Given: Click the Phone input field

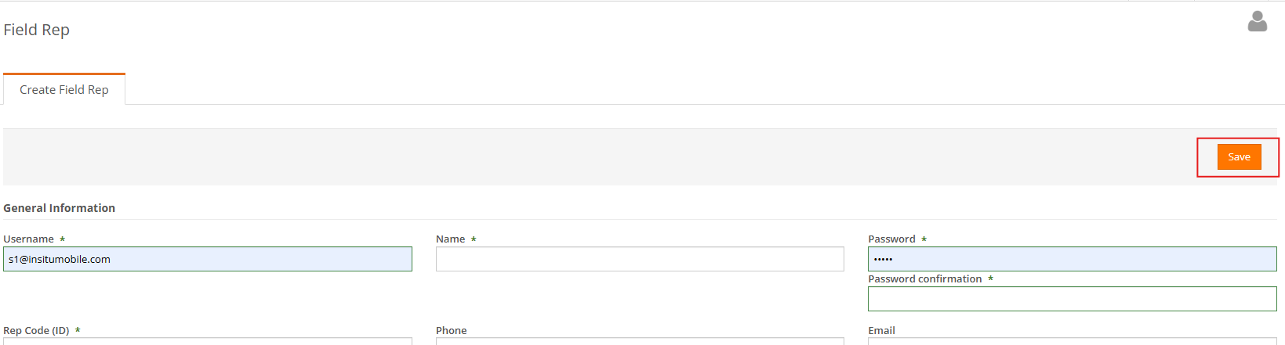Looking at the screenshot, I should (640, 341).
